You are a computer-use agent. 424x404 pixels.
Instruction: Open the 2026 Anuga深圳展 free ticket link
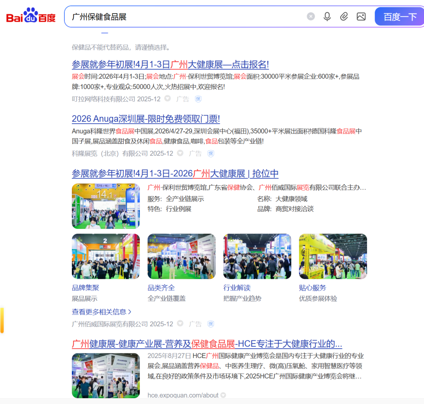coord(146,119)
